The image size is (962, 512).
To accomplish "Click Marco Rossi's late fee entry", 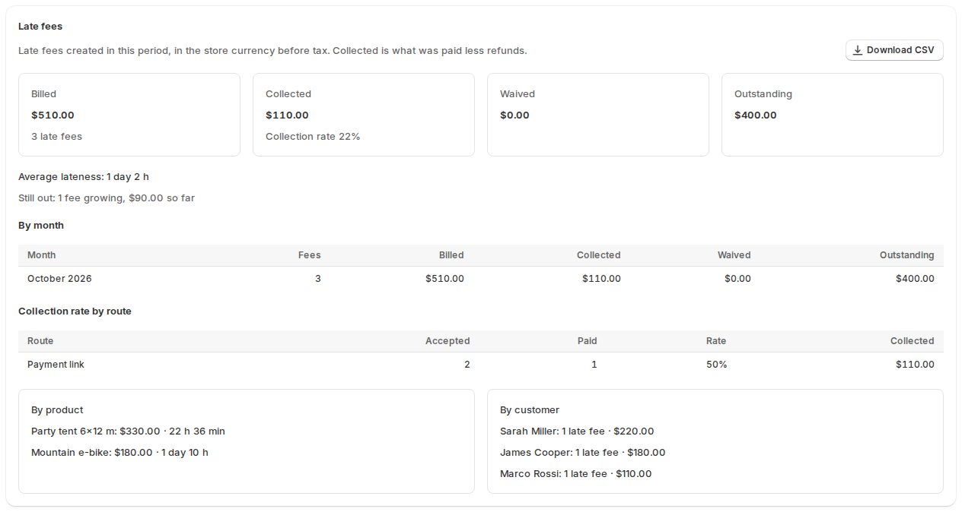I will pyautogui.click(x=575, y=474).
